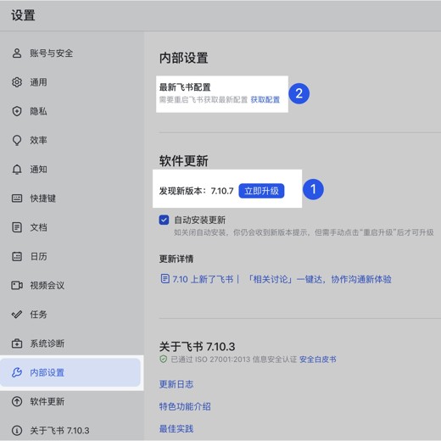Click the General gear icon
This screenshot has height=441, width=441.
point(17,82)
